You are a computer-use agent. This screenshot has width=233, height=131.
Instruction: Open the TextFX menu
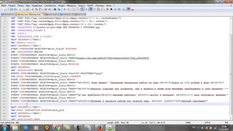coord(90,5)
